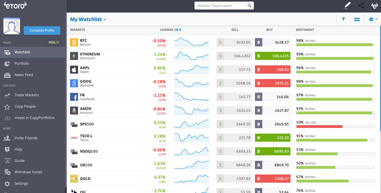381x193 pixels.
Task: Click AAPL Buy button 158.02
Action: point(273,70)
